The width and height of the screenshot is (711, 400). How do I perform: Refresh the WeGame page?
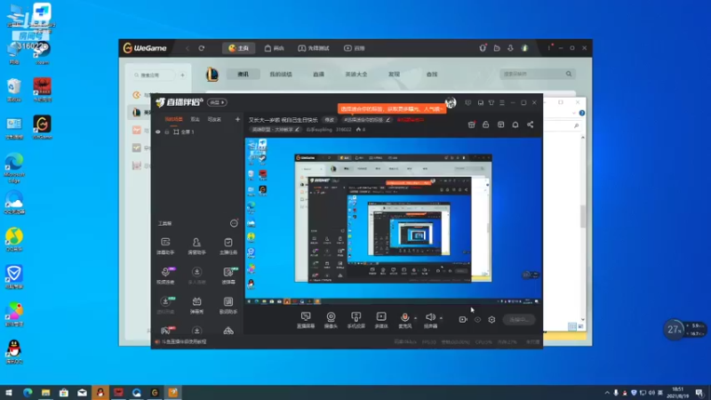pos(202,48)
